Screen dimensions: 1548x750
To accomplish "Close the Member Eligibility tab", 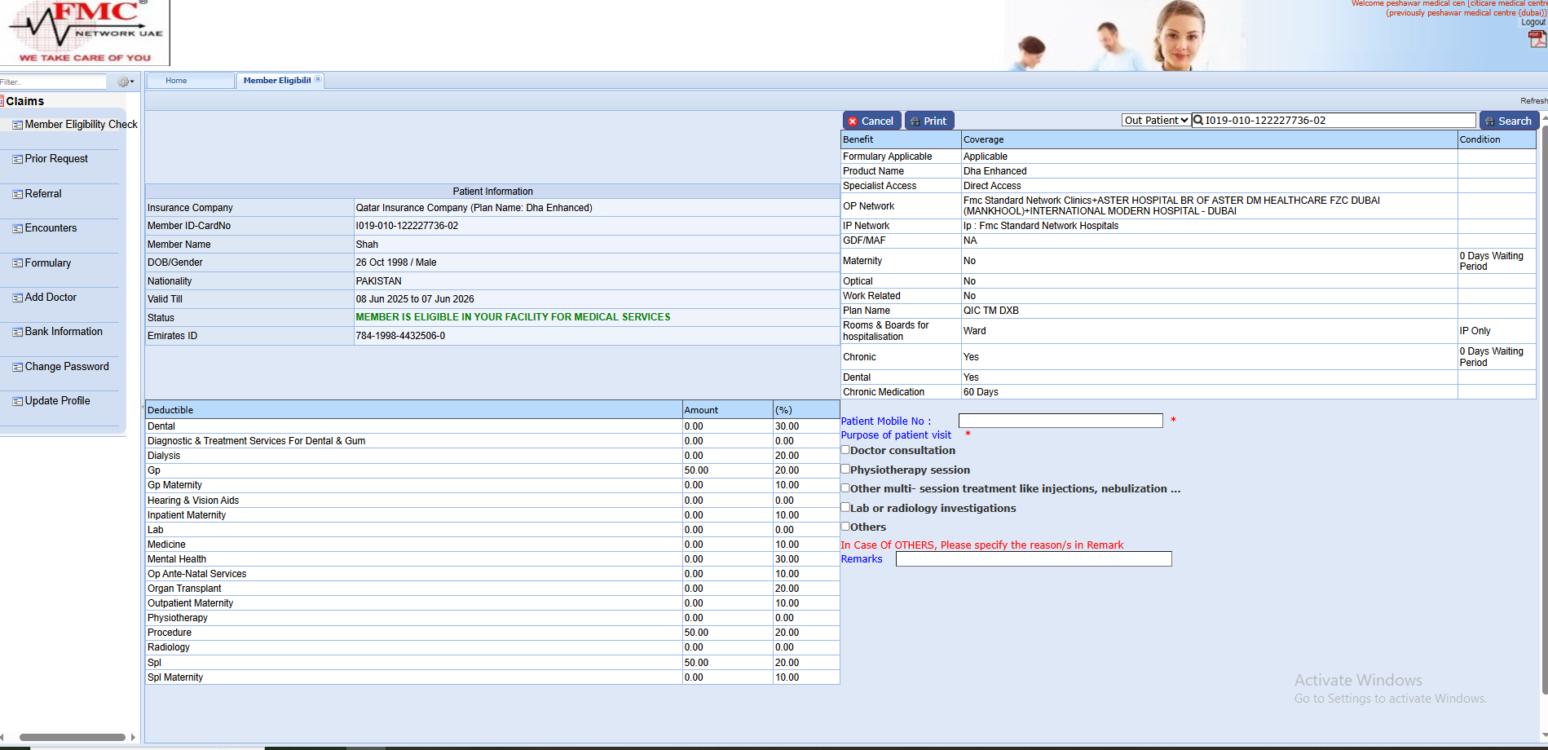I will 318,79.
